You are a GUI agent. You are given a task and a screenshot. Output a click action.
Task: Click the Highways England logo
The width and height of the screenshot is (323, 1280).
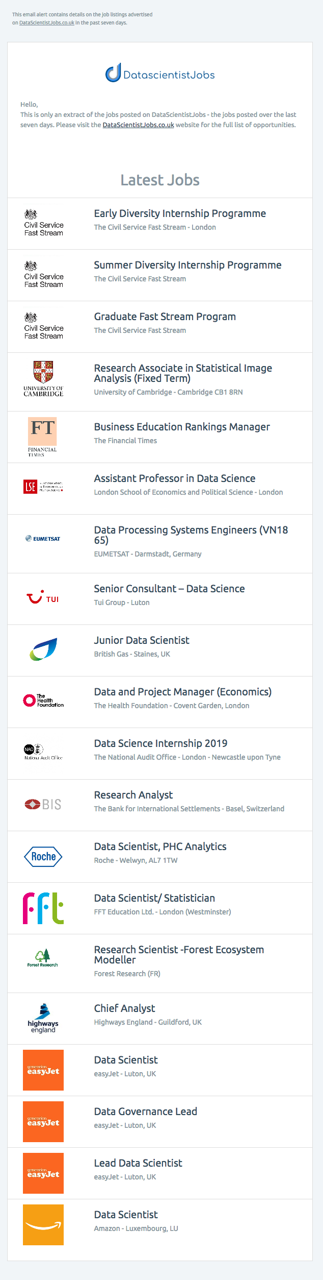tap(43, 1018)
